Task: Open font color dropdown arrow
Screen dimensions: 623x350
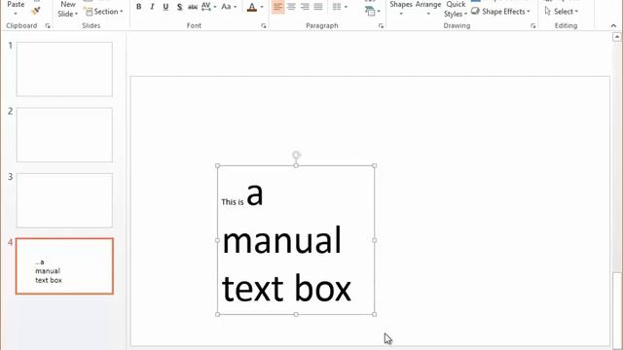Action: (x=262, y=7)
